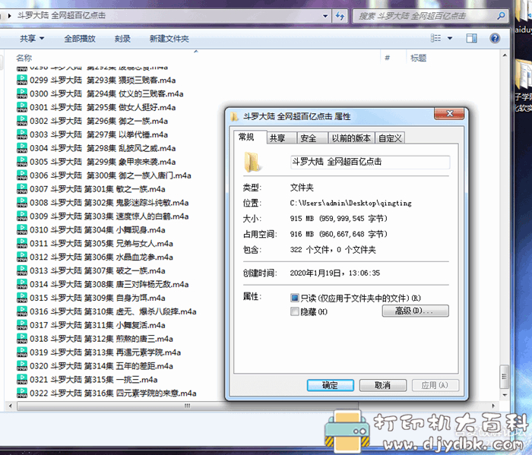Image resolution: width=532 pixels, height=455 pixels.
Task: Open the view options dropdown arrow
Action: (450, 38)
